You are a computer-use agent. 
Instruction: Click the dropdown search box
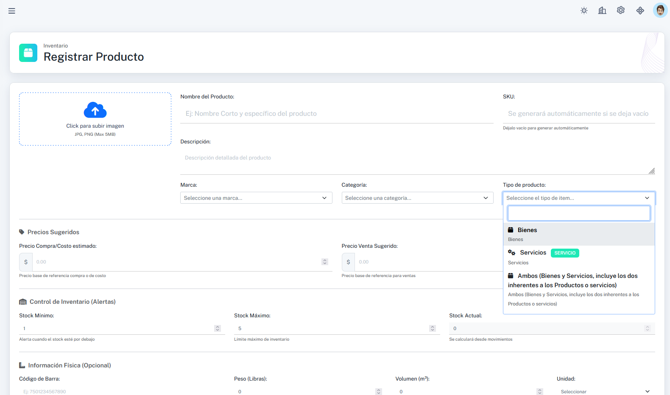[579, 213]
